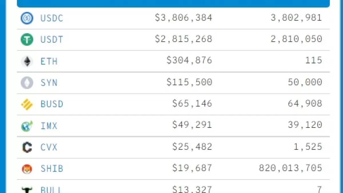The image size is (343, 193).
Task: Click the USDC value $3,806,384
Action: 184,18
